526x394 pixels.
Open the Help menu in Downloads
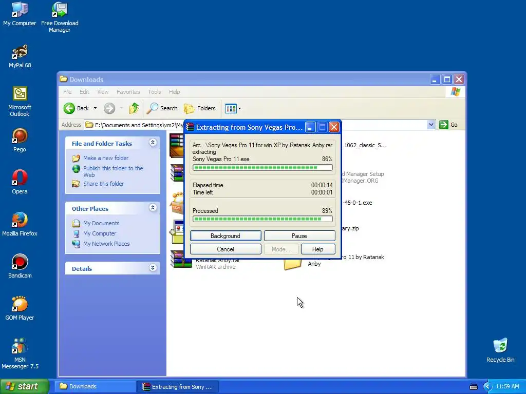click(x=175, y=92)
